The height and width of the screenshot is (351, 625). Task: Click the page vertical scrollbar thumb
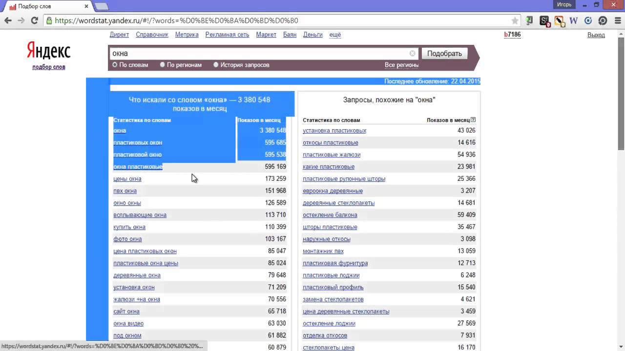[x=621, y=93]
